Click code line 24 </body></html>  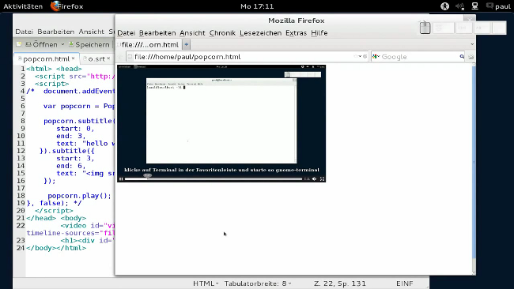click(56, 248)
